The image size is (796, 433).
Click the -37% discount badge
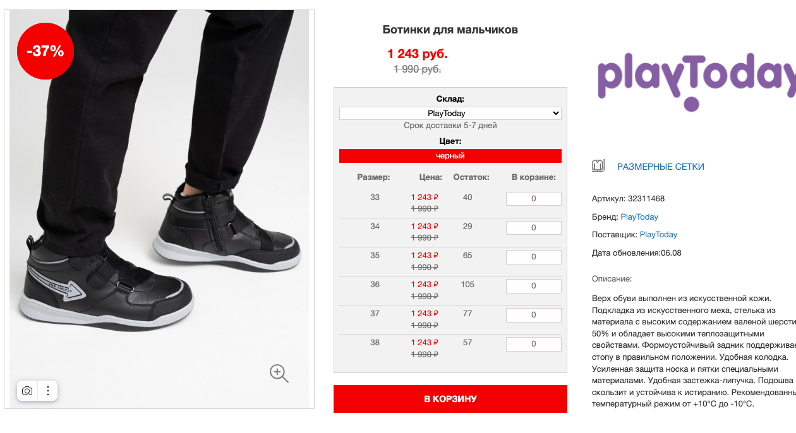[45, 51]
